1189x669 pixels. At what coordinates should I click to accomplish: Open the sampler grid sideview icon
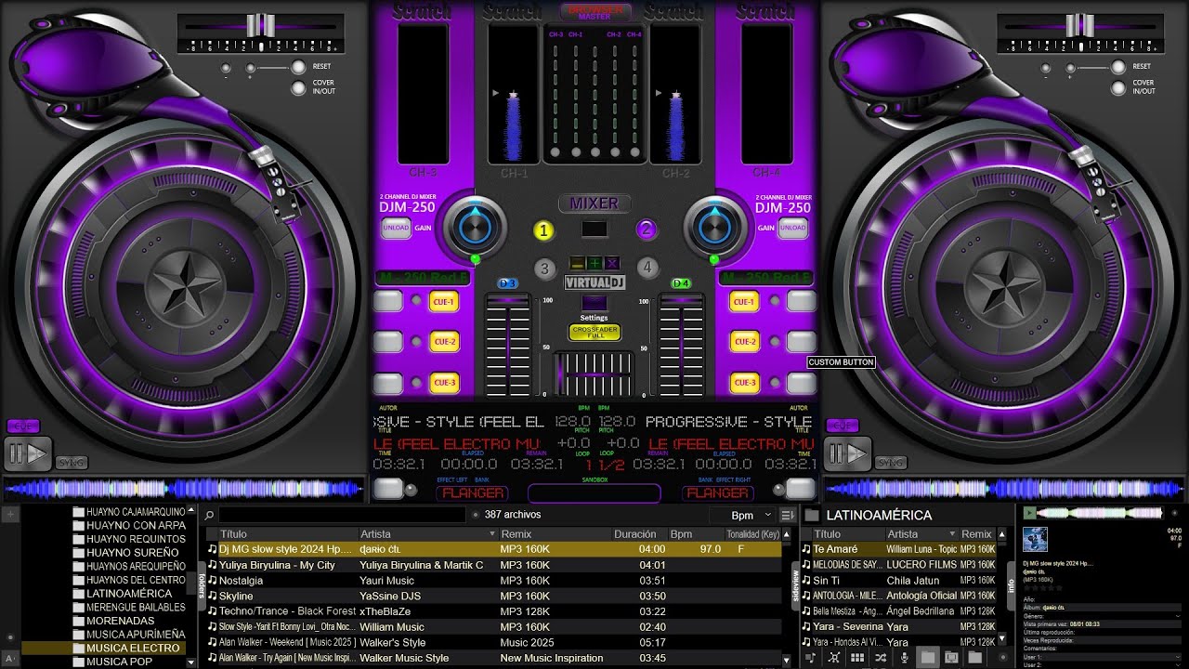pos(857,658)
